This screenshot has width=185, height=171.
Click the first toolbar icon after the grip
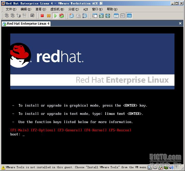(x=7, y=15)
